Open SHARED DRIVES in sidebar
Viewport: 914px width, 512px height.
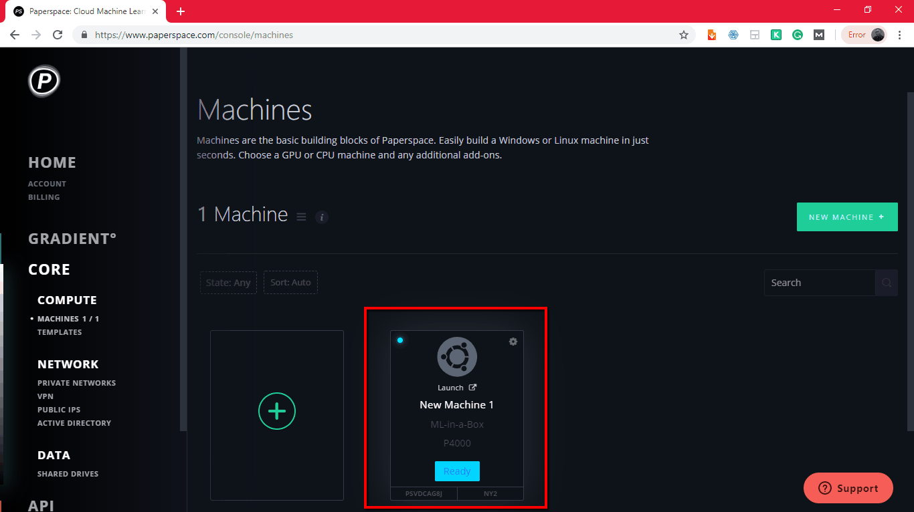coord(68,474)
